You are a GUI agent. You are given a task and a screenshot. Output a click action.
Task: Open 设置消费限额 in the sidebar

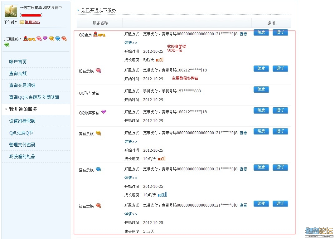pos(22,121)
